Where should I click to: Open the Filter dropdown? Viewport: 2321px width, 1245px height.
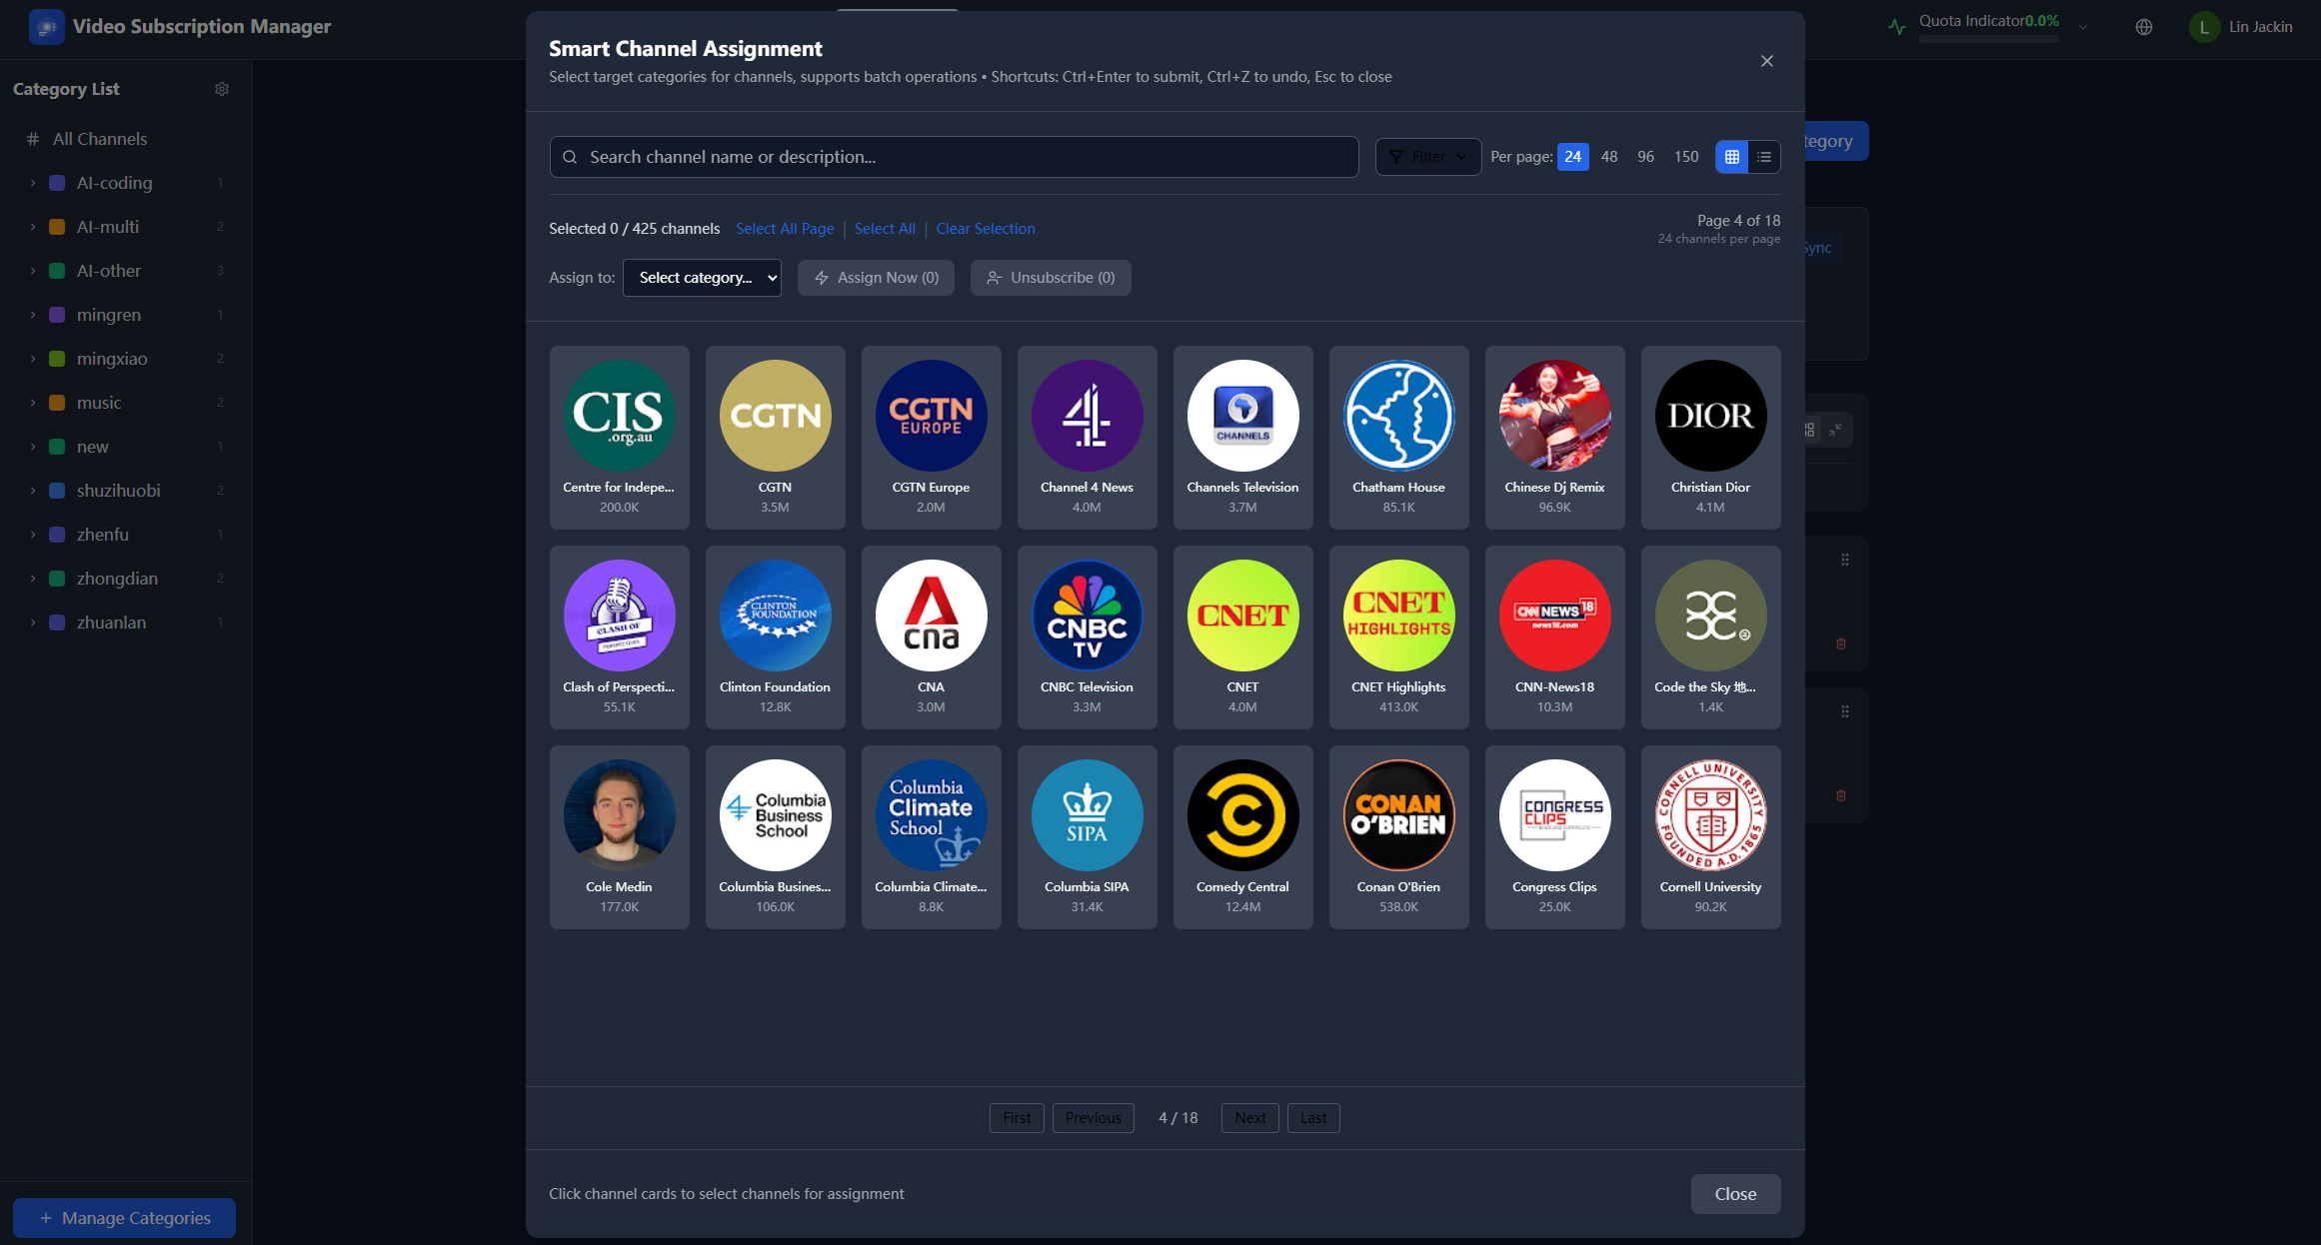[x=1428, y=157]
